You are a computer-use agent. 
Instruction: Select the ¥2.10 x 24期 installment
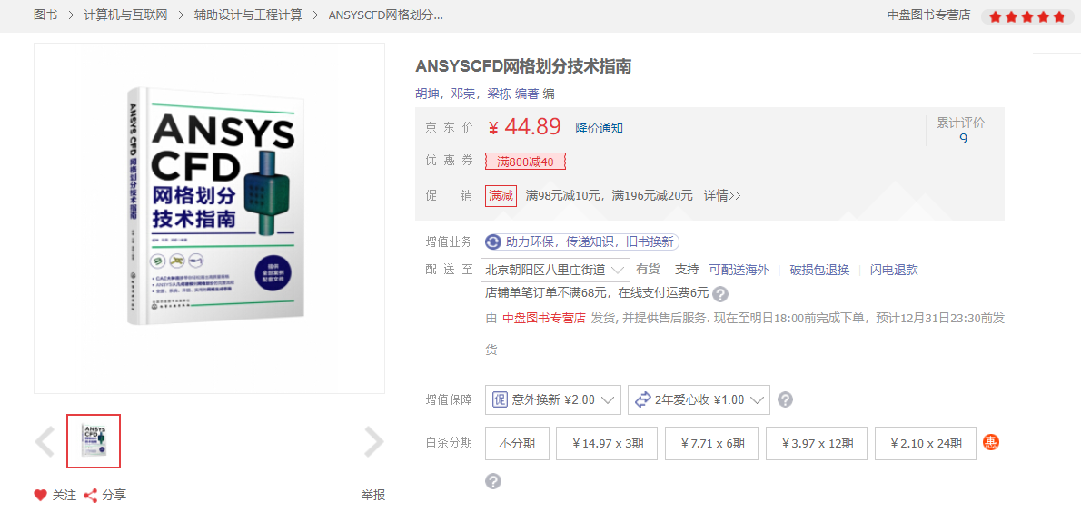click(x=926, y=443)
